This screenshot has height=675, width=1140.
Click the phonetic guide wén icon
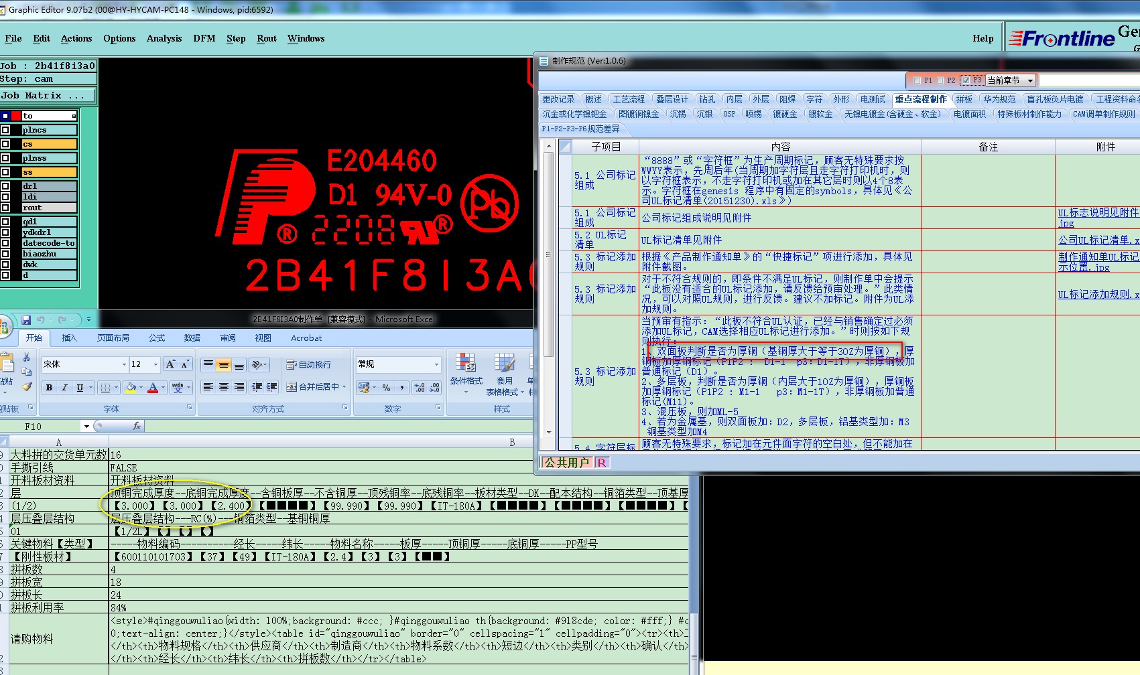[x=177, y=388]
